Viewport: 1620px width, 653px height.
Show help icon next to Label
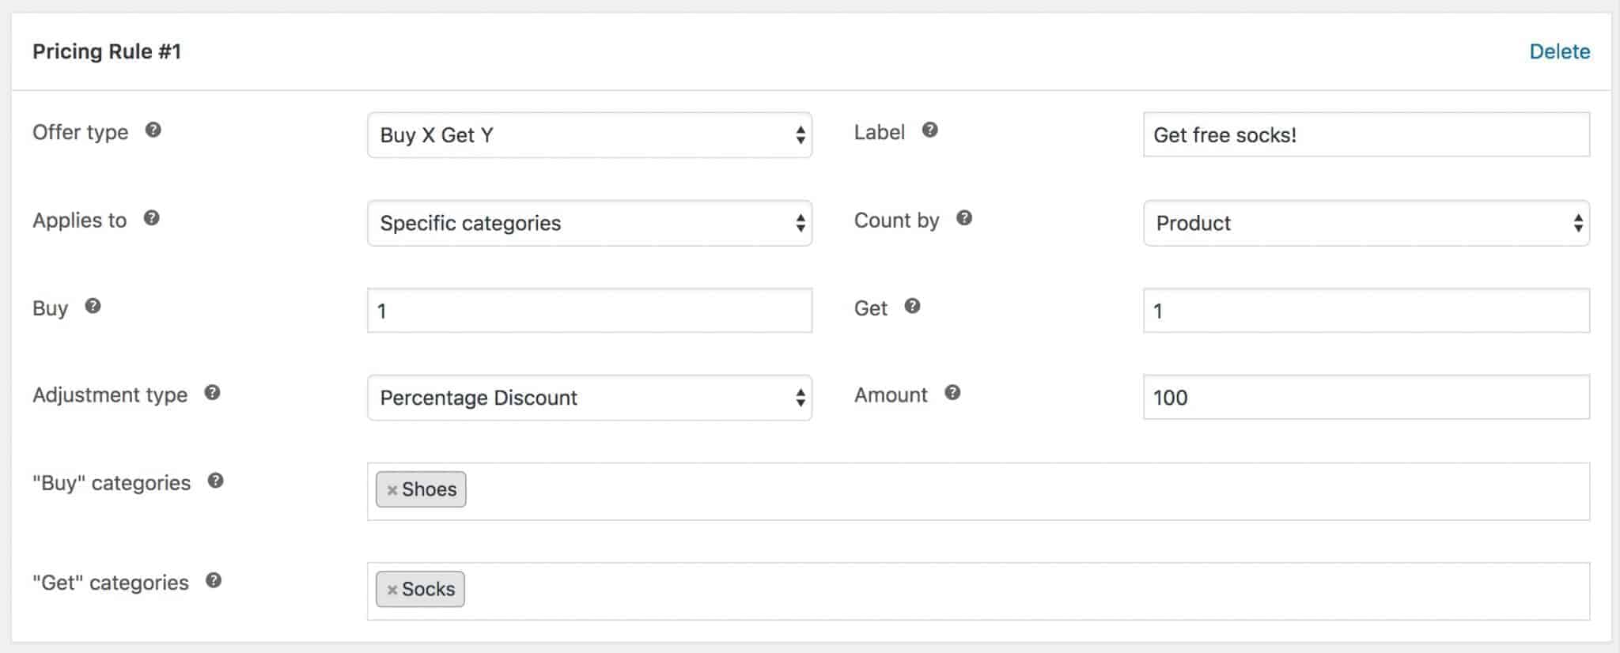(x=930, y=130)
